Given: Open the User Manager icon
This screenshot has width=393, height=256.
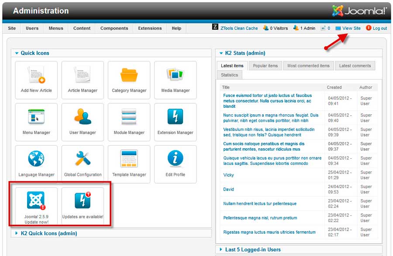Looking at the screenshot, I should pos(83,122).
